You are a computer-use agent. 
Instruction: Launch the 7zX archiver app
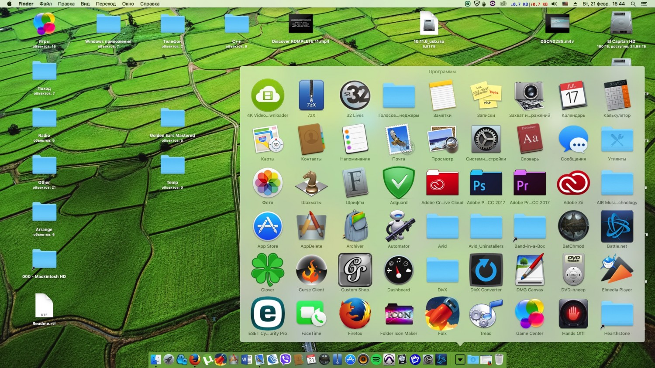311,95
